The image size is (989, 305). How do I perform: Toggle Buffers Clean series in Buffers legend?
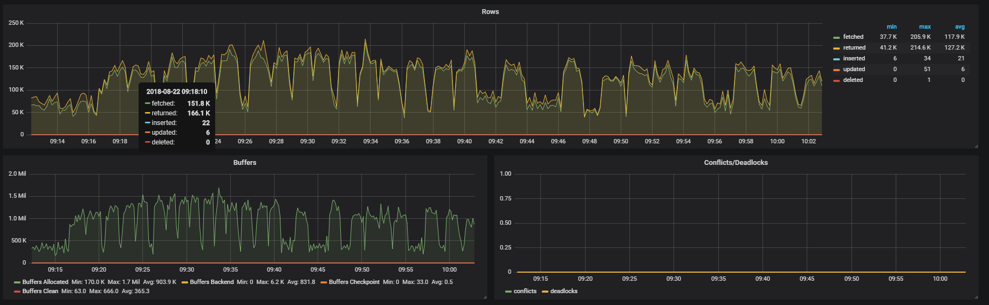click(x=40, y=291)
